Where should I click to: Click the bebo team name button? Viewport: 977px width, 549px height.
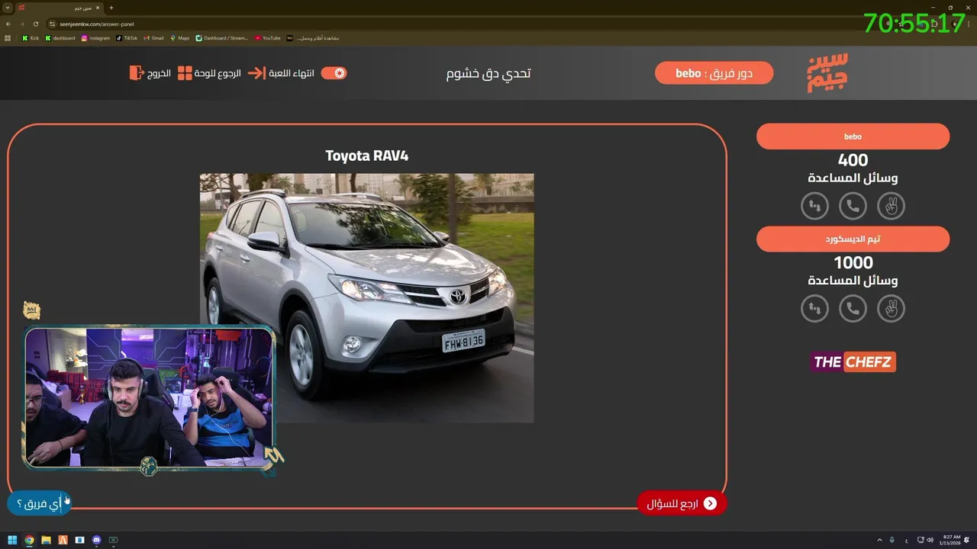coord(853,136)
